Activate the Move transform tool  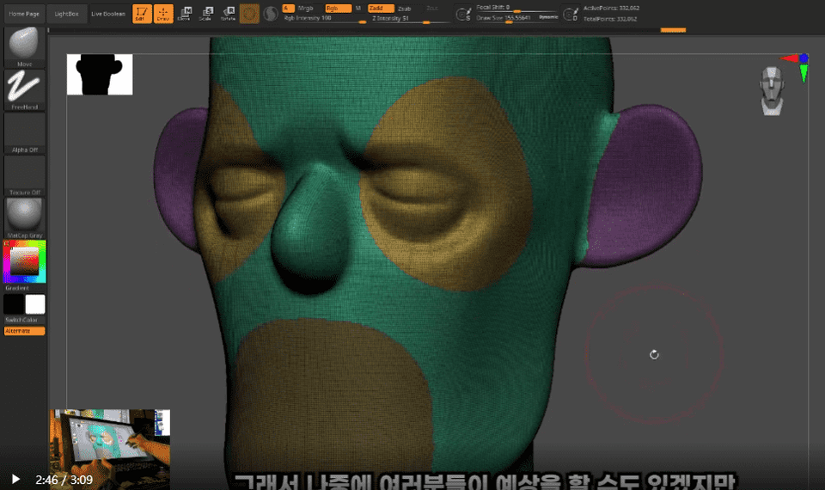click(x=184, y=13)
